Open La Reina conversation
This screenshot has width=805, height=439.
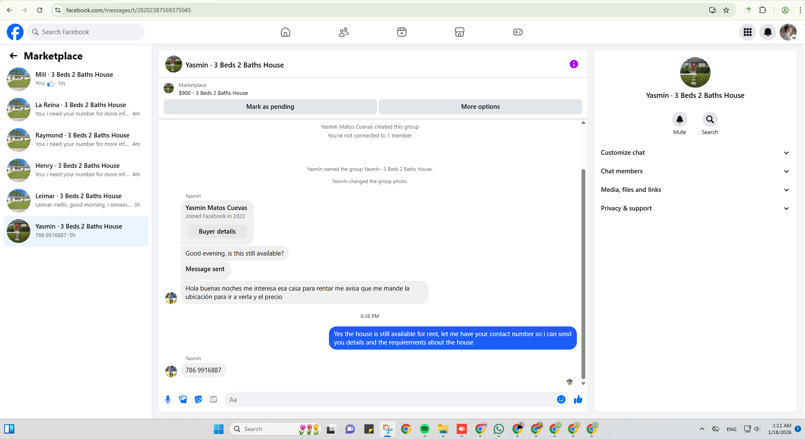(76, 110)
